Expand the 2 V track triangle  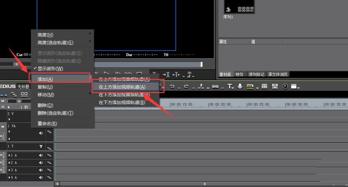point(9,119)
